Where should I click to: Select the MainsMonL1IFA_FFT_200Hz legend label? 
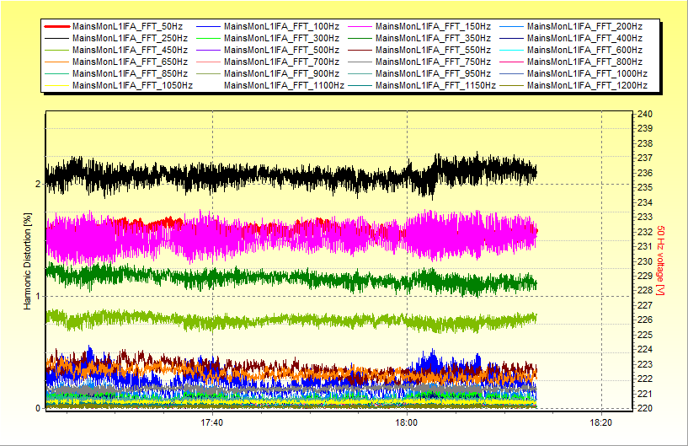(x=578, y=27)
